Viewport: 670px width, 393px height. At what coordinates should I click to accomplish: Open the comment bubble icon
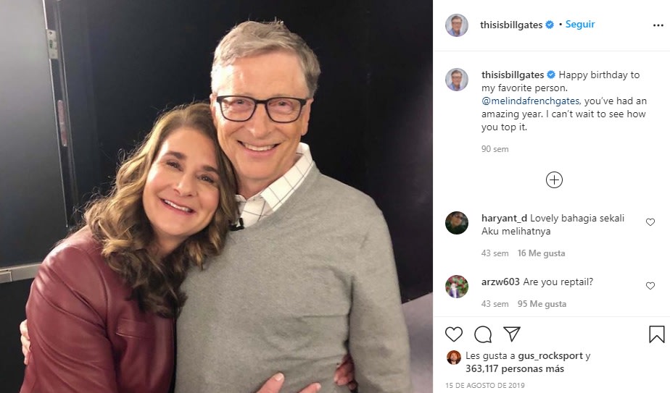483,334
